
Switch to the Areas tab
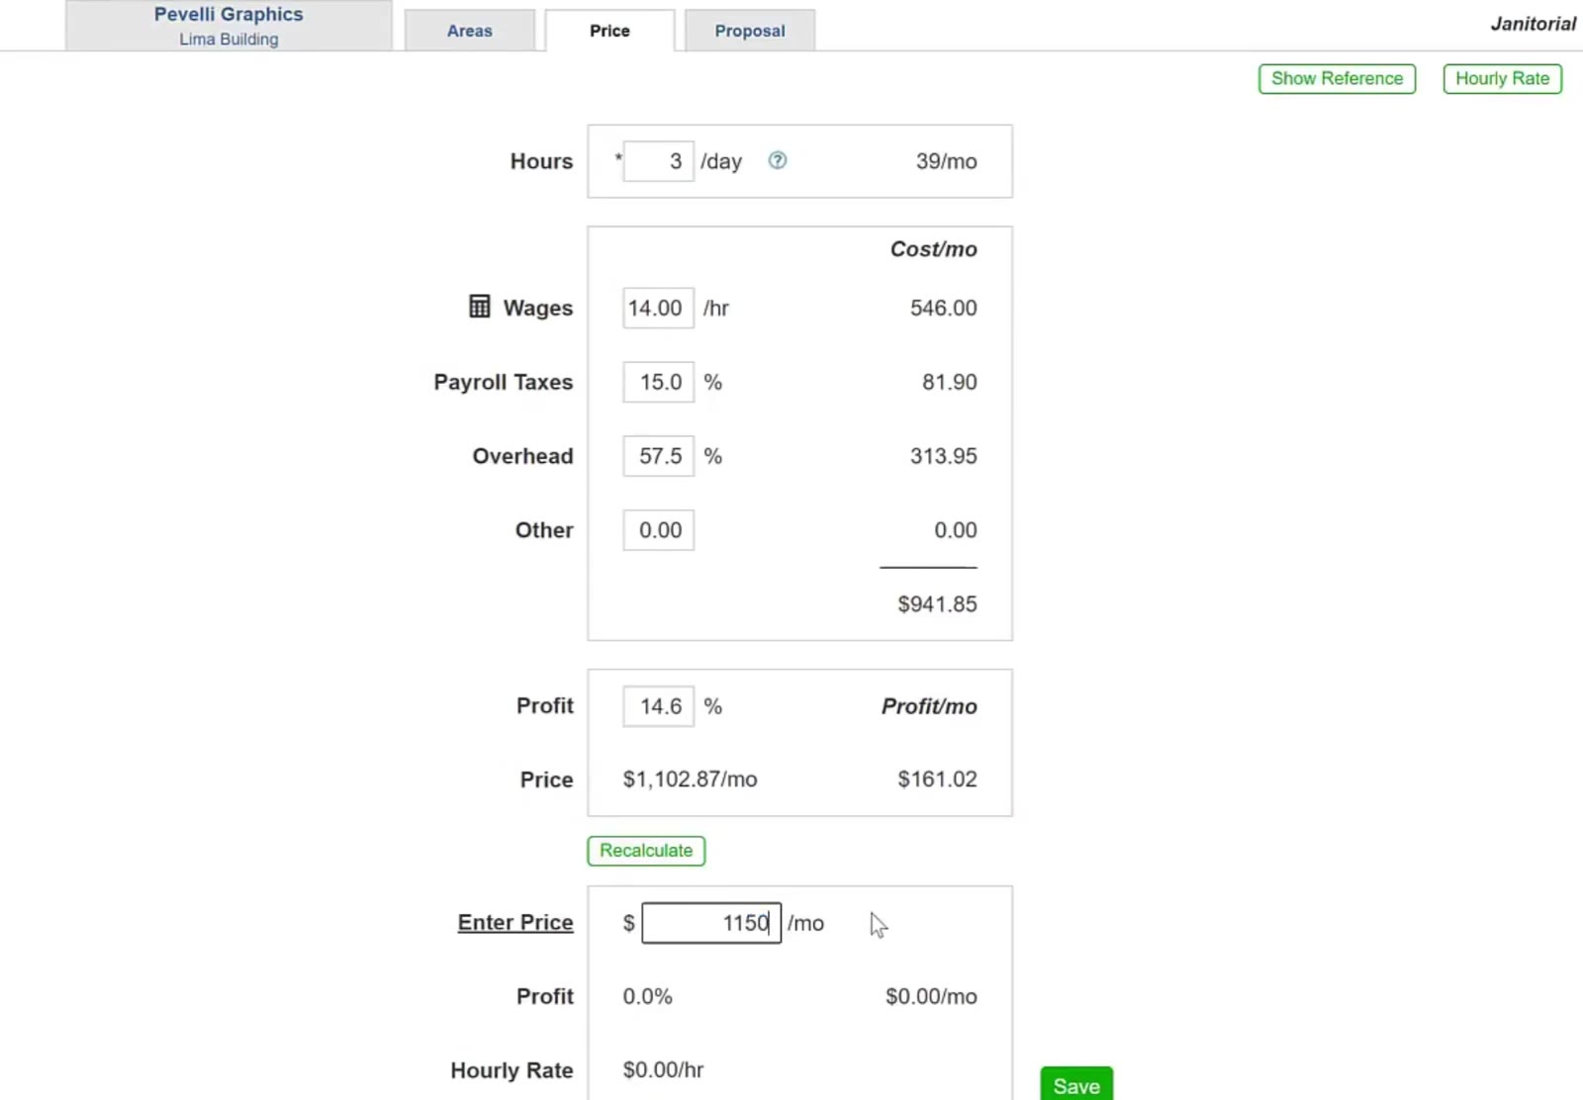point(470,31)
